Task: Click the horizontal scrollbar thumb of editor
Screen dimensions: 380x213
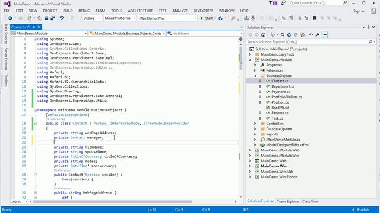Action: [x=113, y=201]
